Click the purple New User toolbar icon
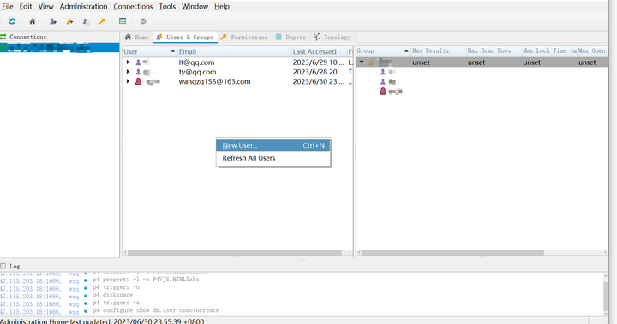This screenshot has height=324, width=617. (x=53, y=21)
